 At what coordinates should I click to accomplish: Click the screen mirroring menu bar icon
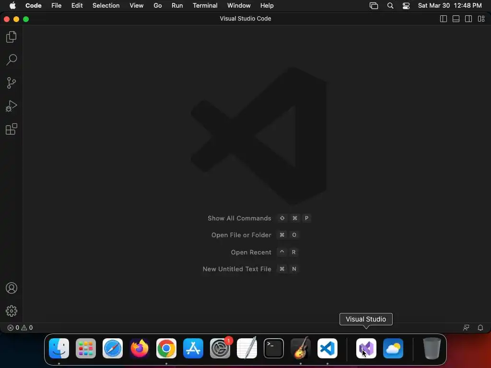click(374, 6)
